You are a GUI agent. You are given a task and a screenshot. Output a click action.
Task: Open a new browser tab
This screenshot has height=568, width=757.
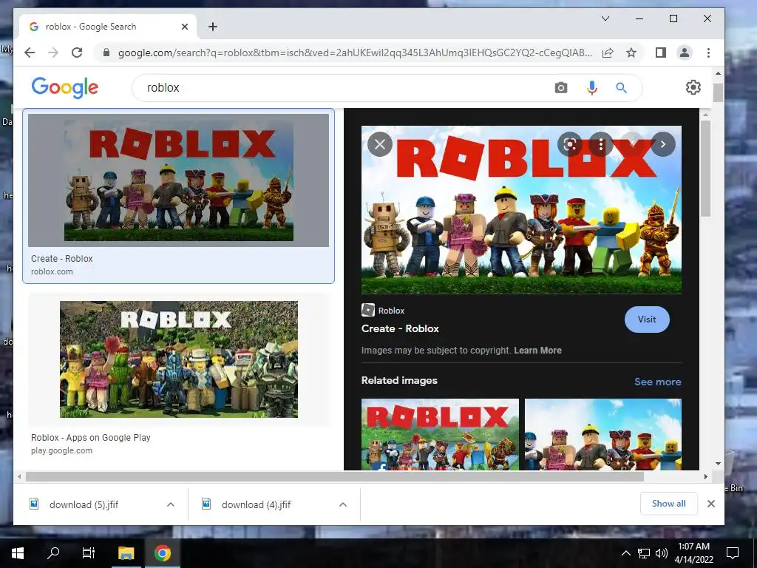coord(212,27)
